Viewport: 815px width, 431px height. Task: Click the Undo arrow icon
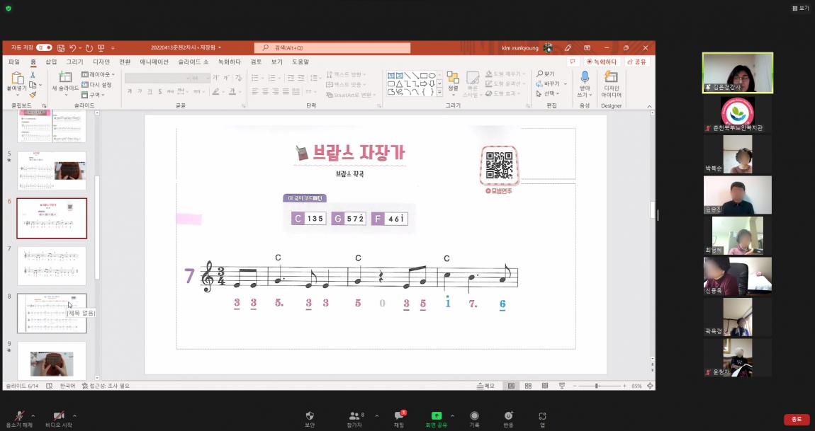72,48
